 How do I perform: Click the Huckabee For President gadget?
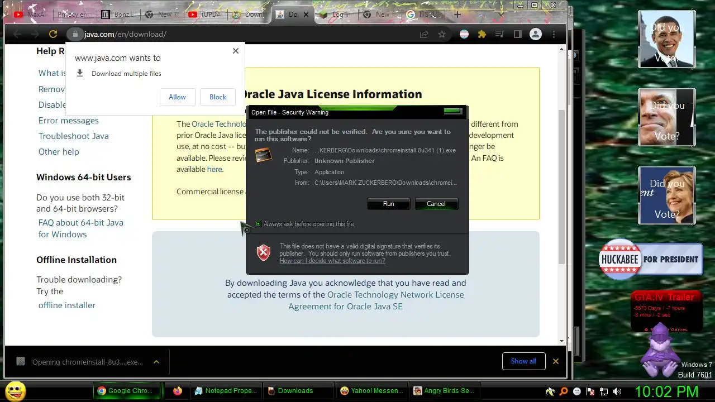coord(651,259)
